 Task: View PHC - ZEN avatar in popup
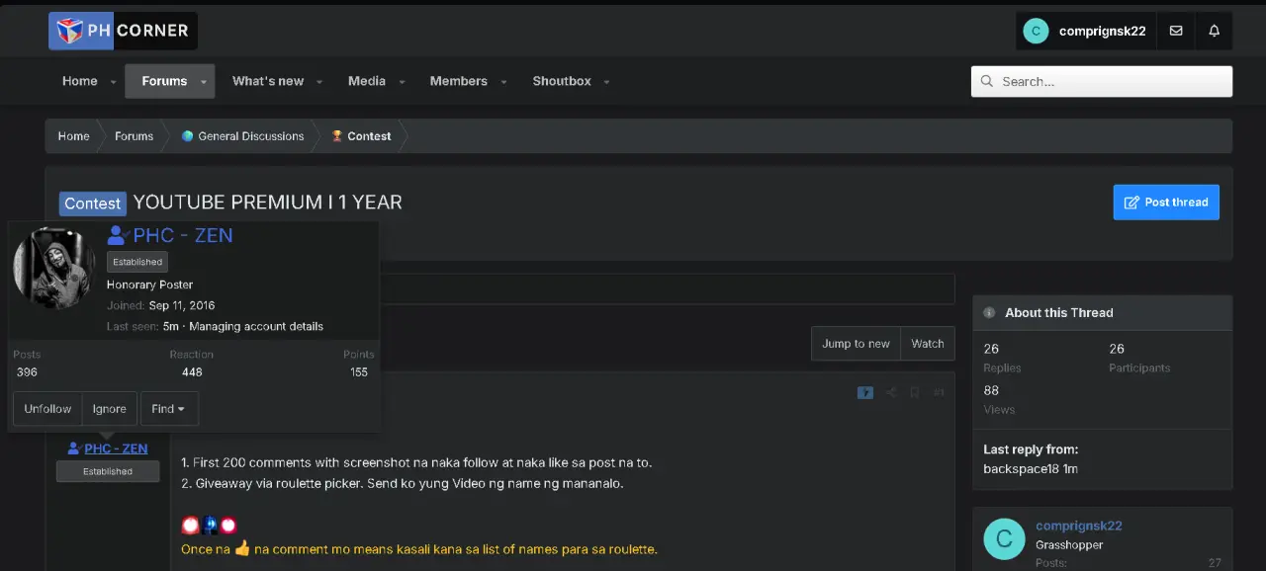tap(54, 269)
